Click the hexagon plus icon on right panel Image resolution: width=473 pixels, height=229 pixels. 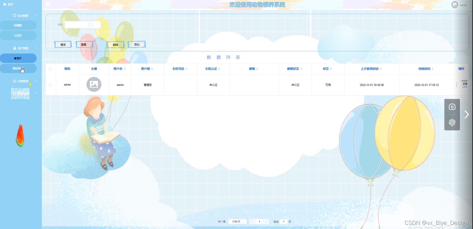tap(452, 123)
